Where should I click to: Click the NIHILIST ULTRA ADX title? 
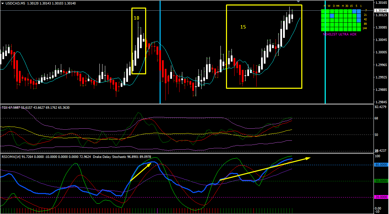tap(339, 34)
